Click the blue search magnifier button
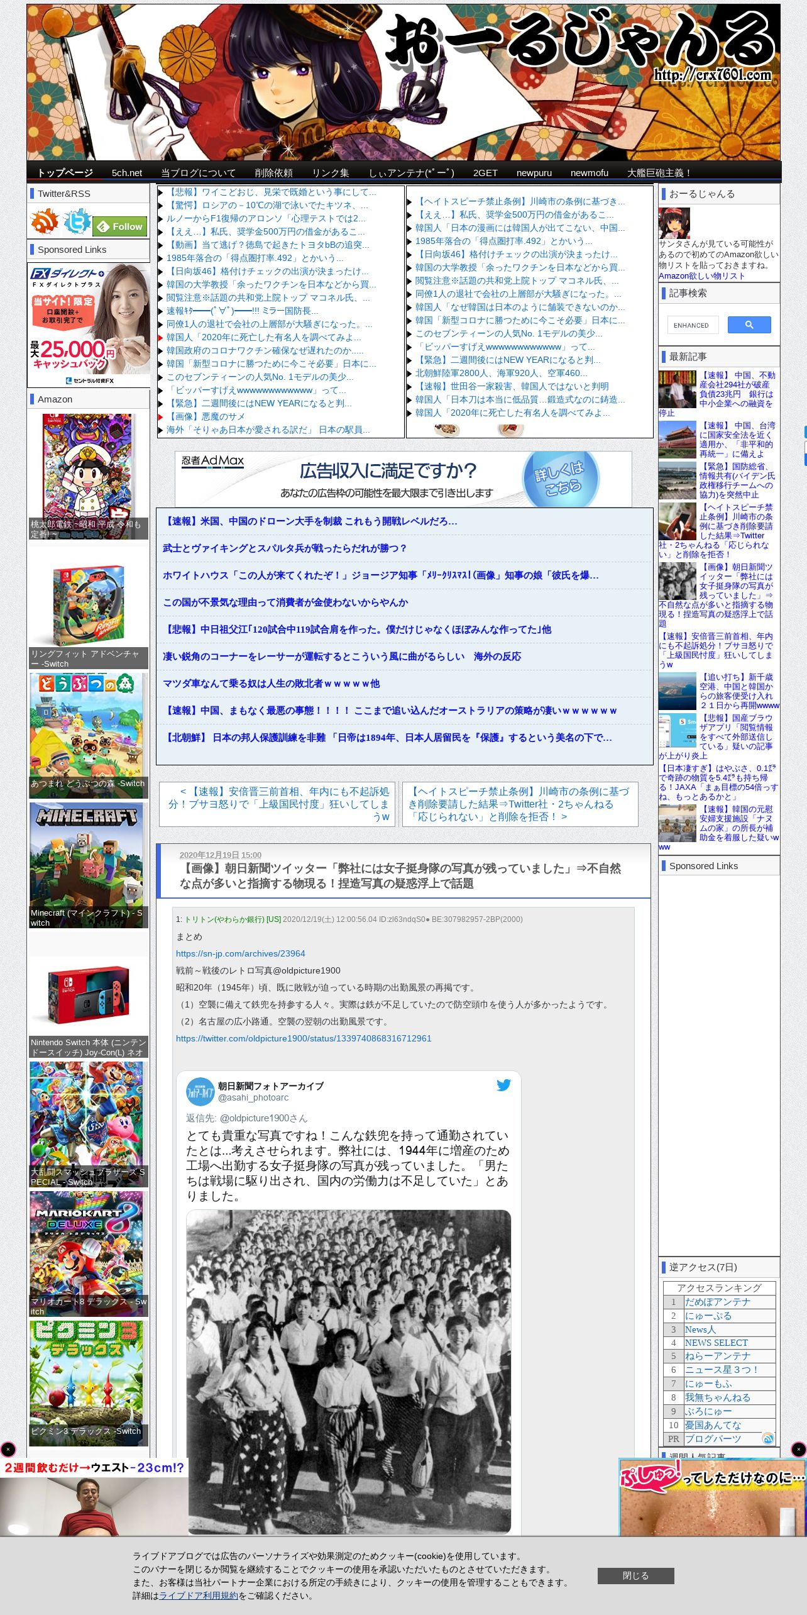This screenshot has height=1615, width=807. 749,325
